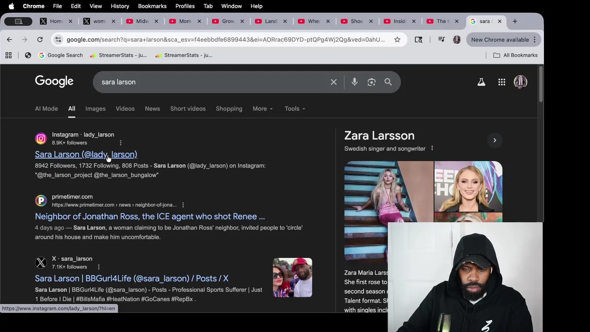590x332 pixels.
Task: Click the address bar URL
Action: tap(226, 40)
